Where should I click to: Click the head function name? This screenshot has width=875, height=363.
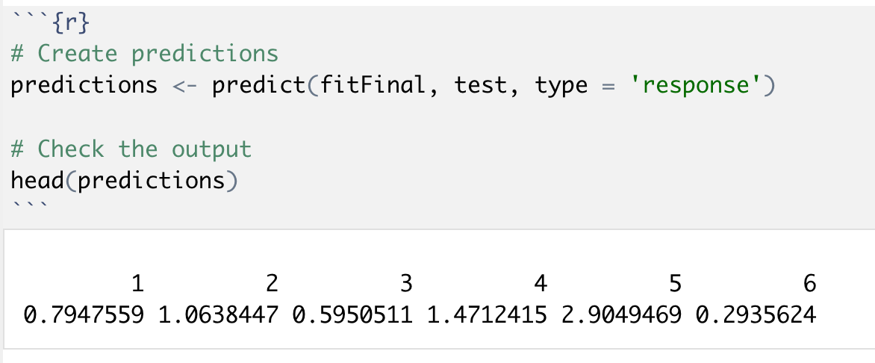coord(37,181)
